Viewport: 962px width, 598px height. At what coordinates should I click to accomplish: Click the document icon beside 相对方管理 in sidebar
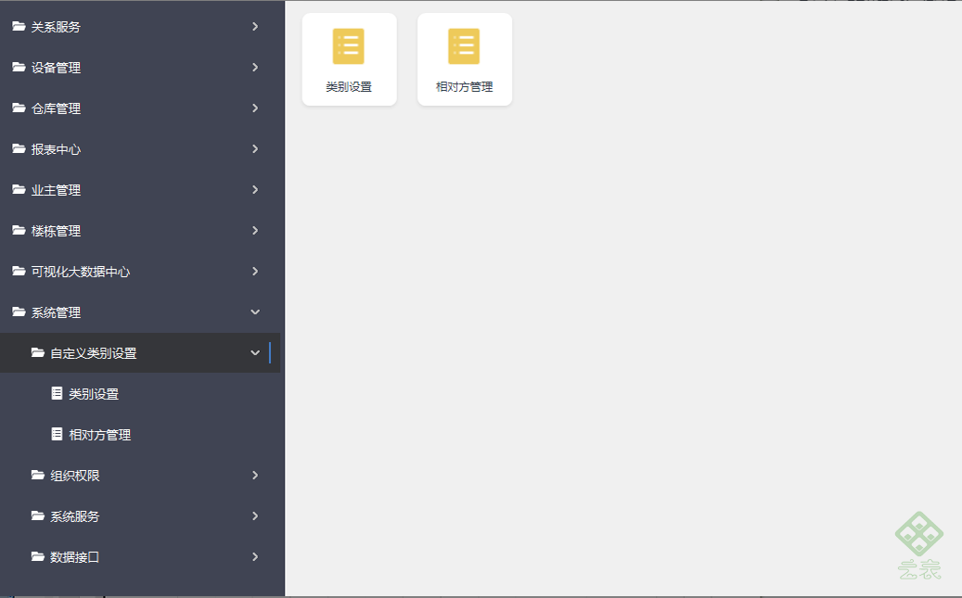(x=57, y=434)
